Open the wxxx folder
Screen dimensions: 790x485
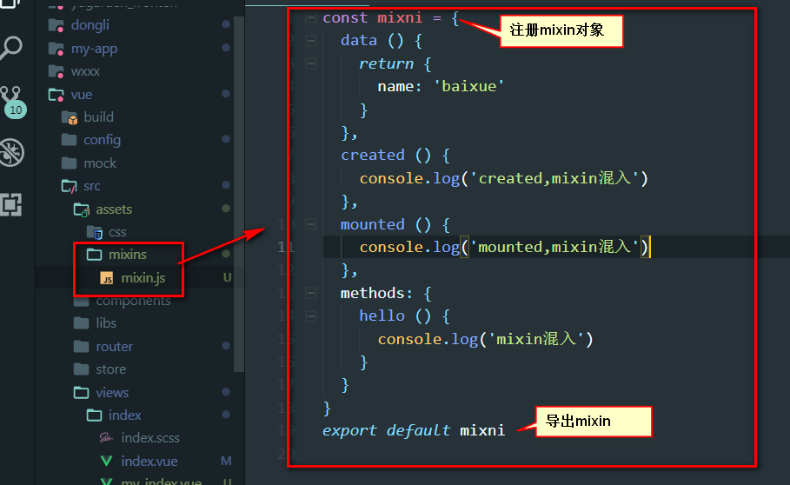[85, 71]
